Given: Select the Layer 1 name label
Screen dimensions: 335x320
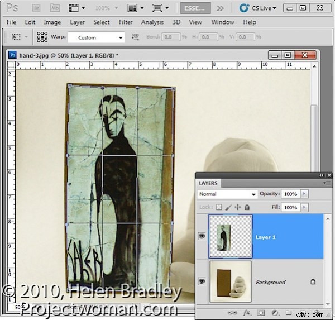Looking at the screenshot, I should pos(266,237).
